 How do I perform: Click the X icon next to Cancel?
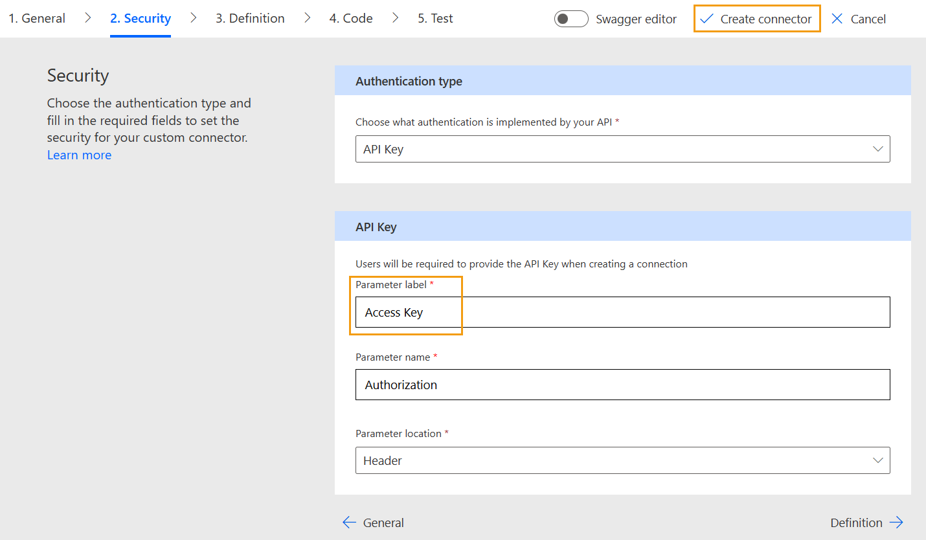837,19
